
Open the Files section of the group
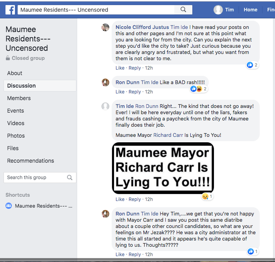click(x=13, y=148)
